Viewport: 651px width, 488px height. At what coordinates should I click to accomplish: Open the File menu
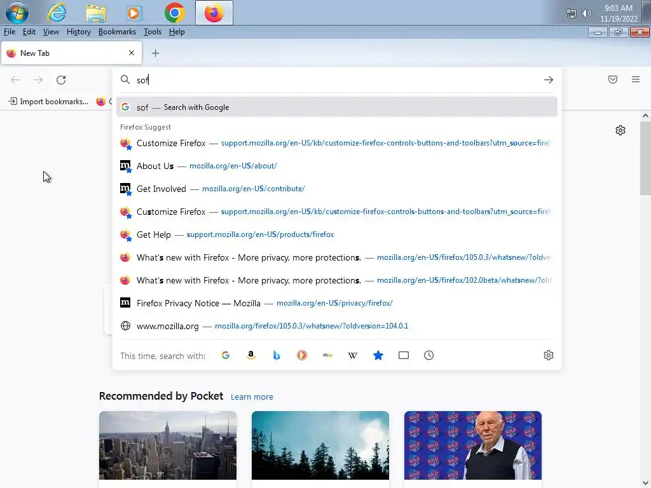[10, 32]
